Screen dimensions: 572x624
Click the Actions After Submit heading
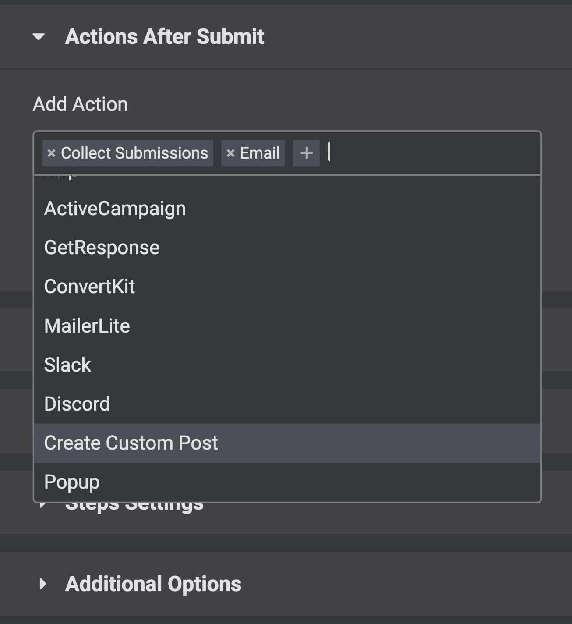click(x=164, y=37)
